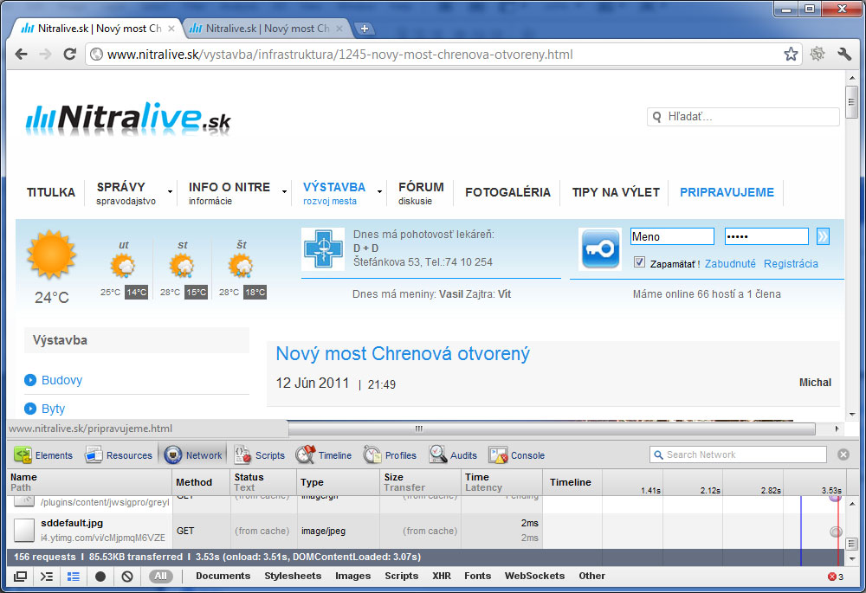The image size is (866, 593).
Task: Toggle small resource rows view
Action: [74, 577]
